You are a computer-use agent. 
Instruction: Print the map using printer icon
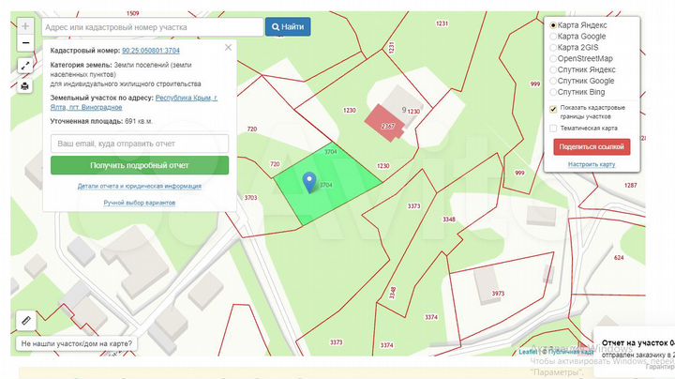point(25,86)
